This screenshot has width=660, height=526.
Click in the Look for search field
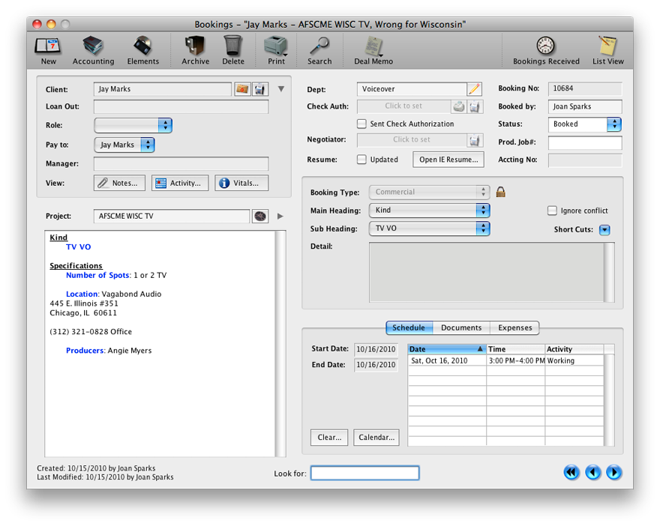[x=365, y=473]
